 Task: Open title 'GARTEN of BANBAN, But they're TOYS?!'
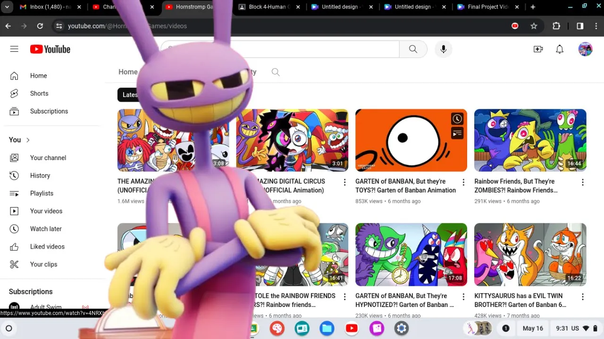tap(405, 186)
